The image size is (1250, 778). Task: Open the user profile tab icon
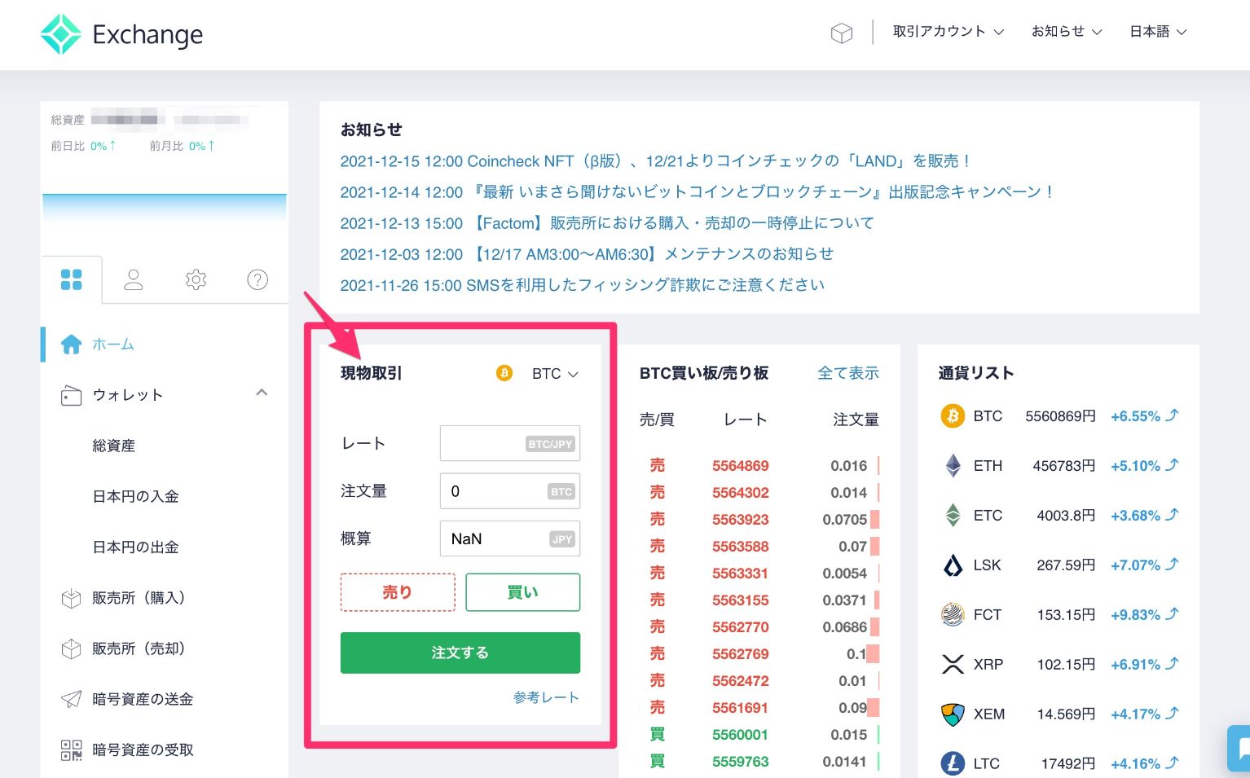click(x=134, y=279)
